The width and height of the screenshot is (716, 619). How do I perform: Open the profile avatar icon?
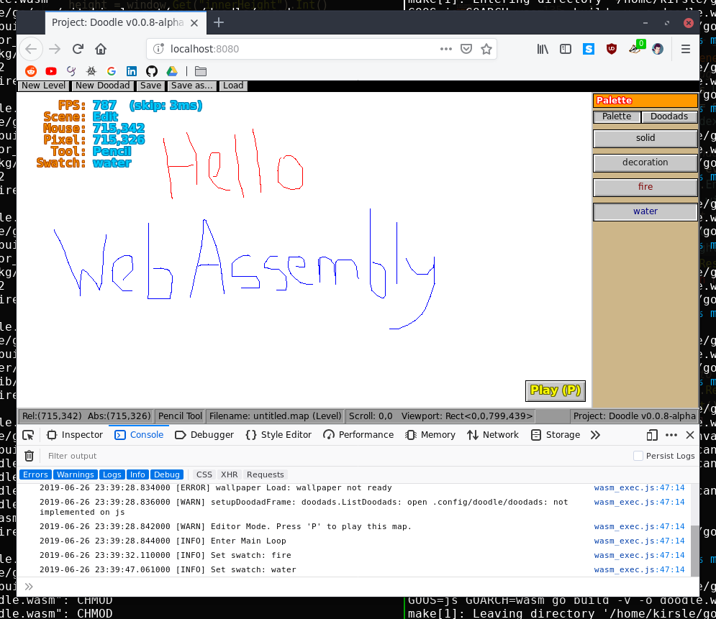[x=658, y=49]
